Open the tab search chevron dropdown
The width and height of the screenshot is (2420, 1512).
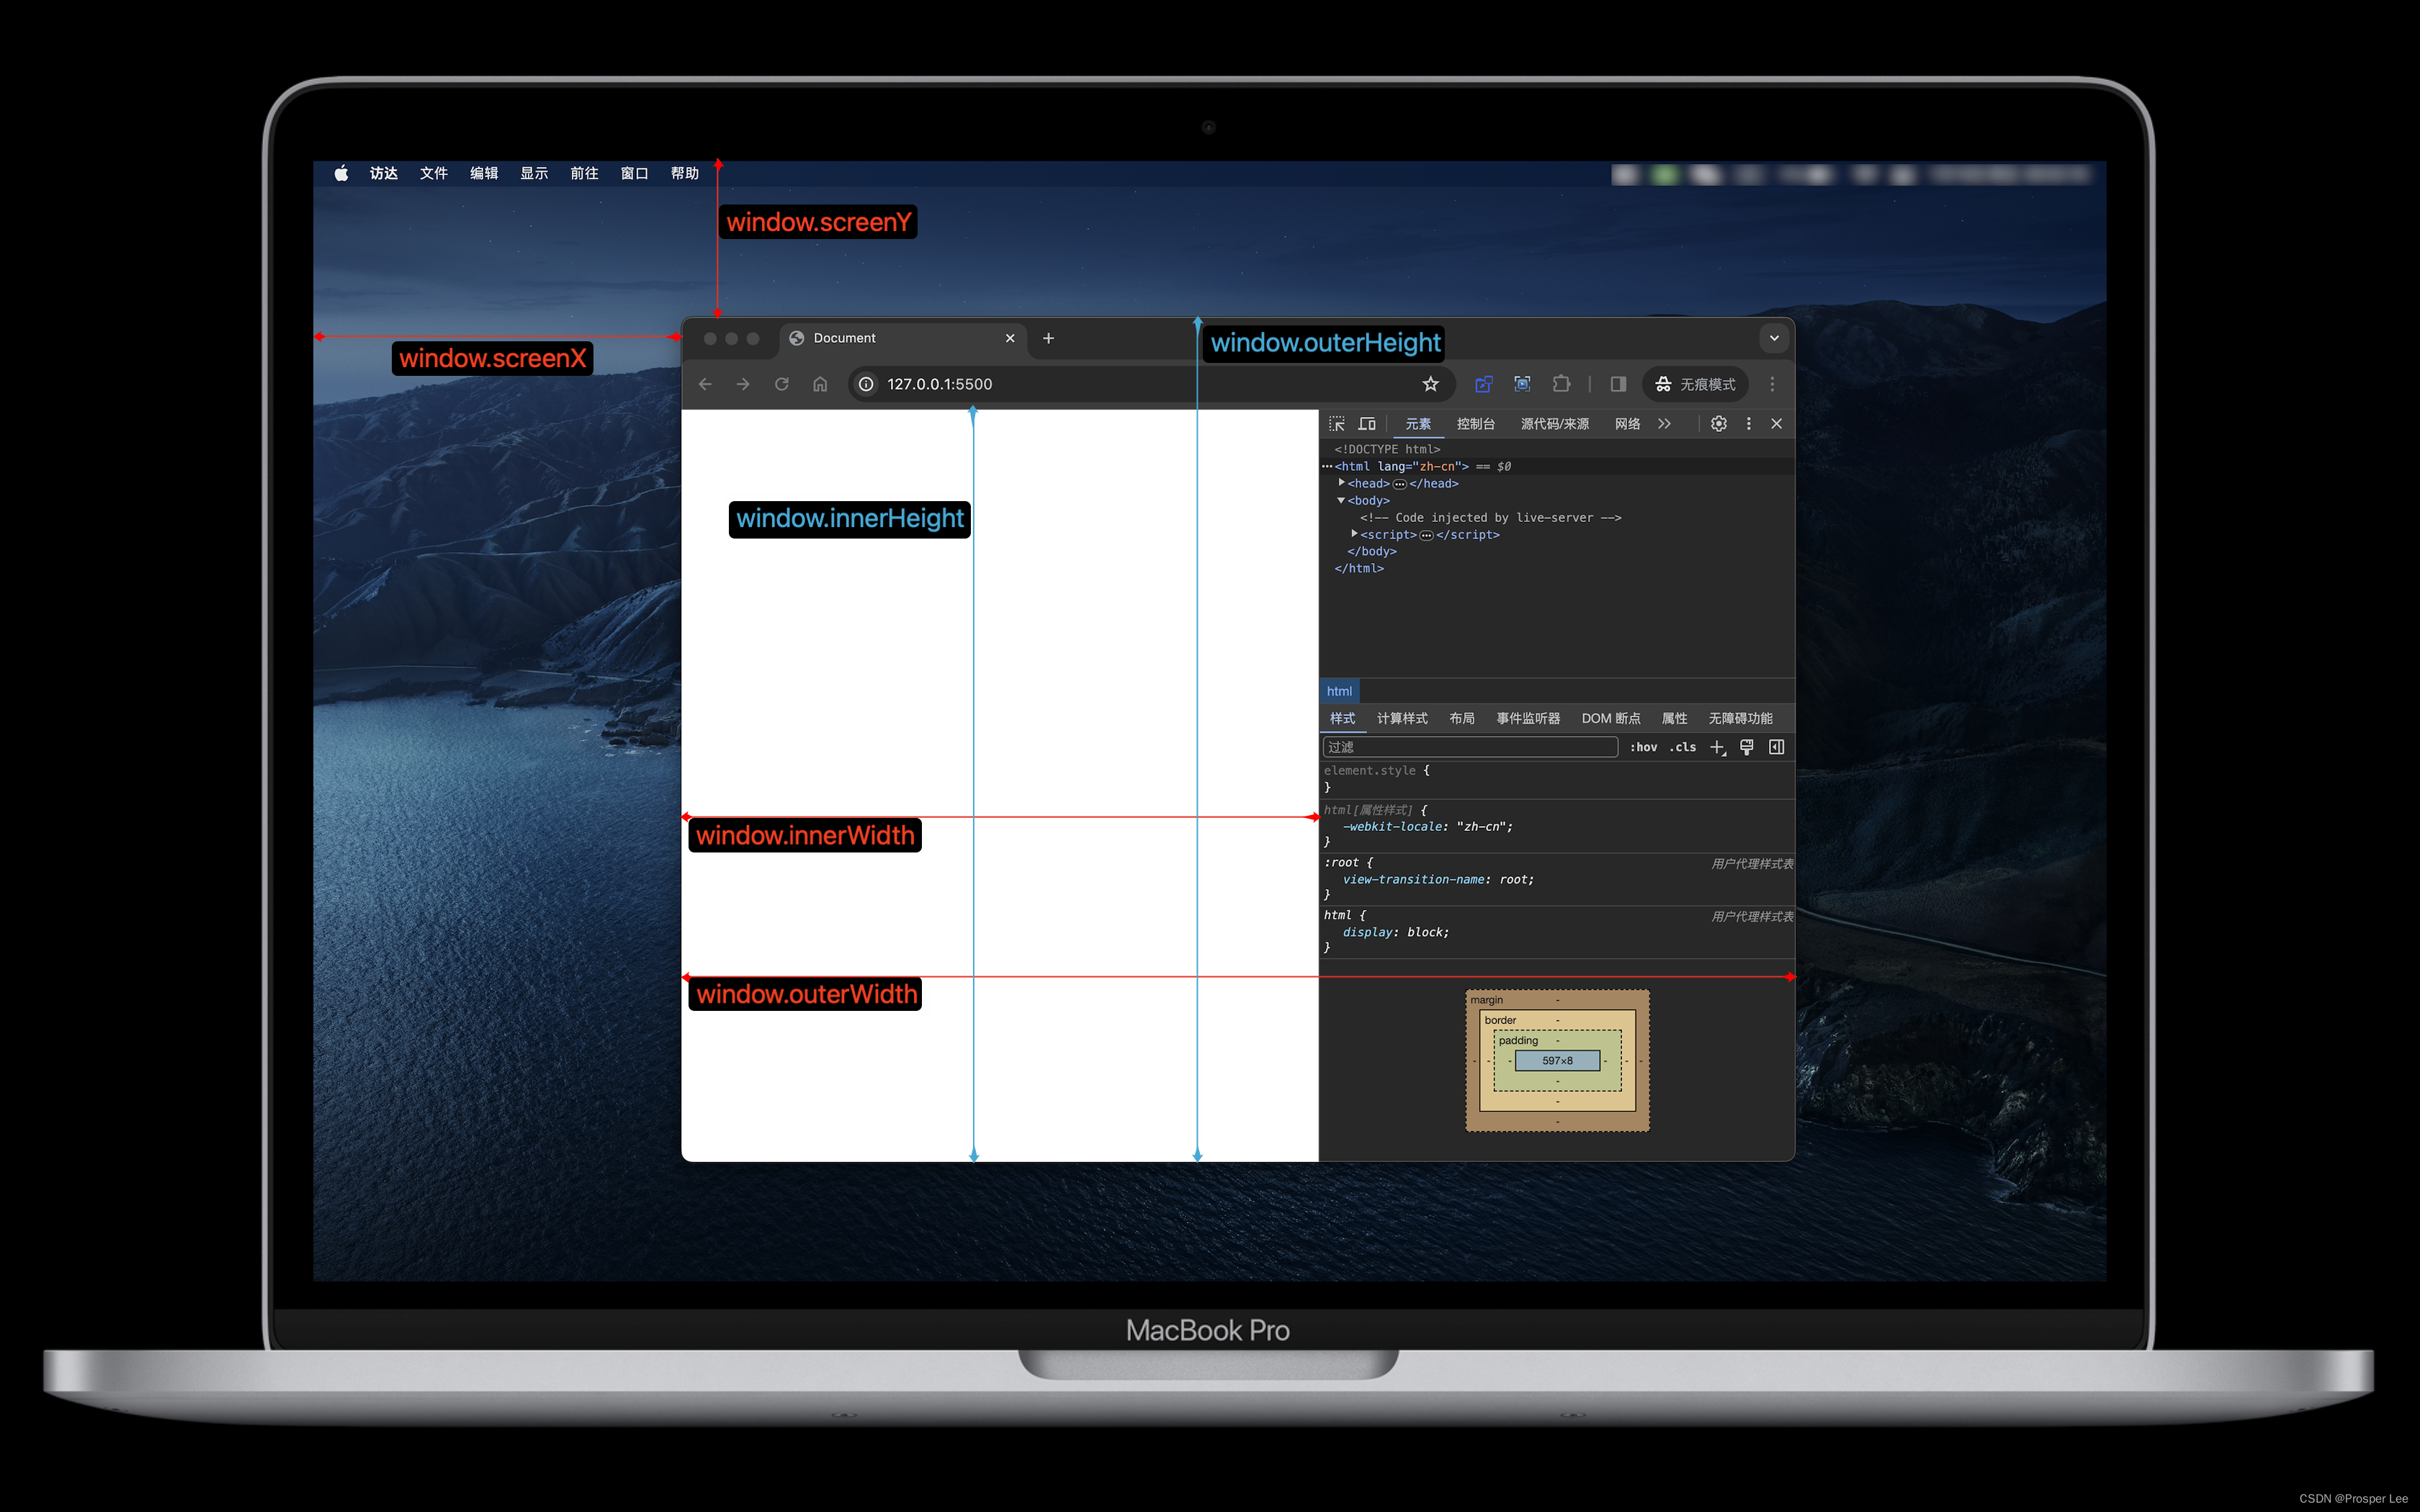[x=1774, y=338]
